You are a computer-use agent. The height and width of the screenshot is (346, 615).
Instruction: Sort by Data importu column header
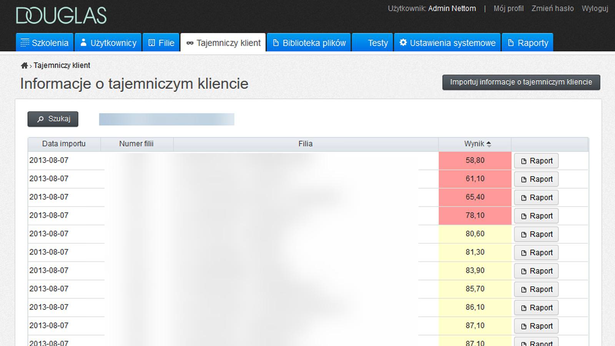[64, 144]
